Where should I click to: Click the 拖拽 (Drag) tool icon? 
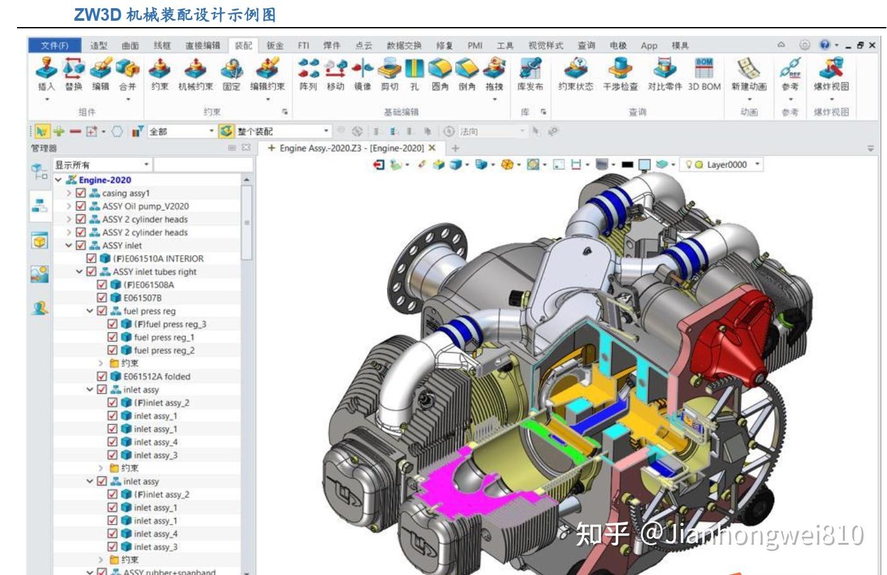[x=495, y=69]
